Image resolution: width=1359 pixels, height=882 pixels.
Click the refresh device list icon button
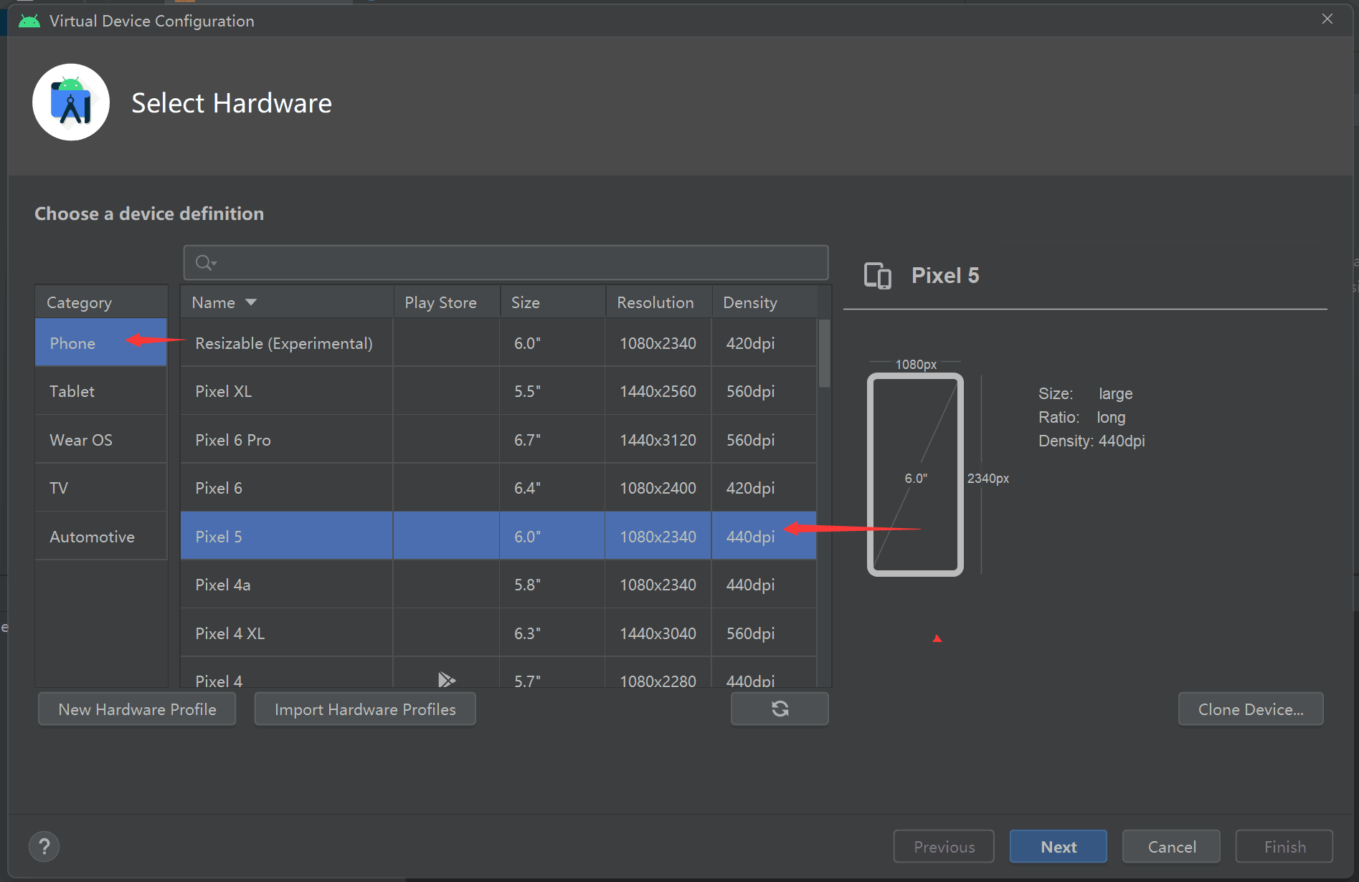pyautogui.click(x=780, y=709)
